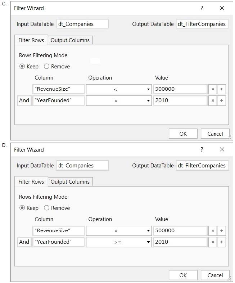Open the >= operation dropdown in dialog D
The width and height of the screenshot is (235, 283).
(x=119, y=242)
